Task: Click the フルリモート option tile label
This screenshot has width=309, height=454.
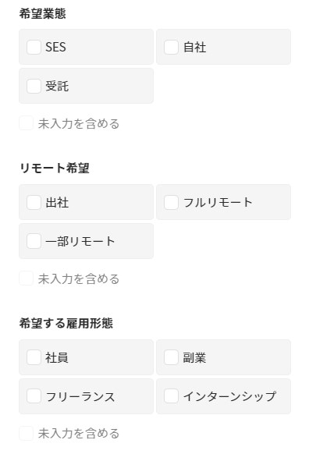Action: 218,202
